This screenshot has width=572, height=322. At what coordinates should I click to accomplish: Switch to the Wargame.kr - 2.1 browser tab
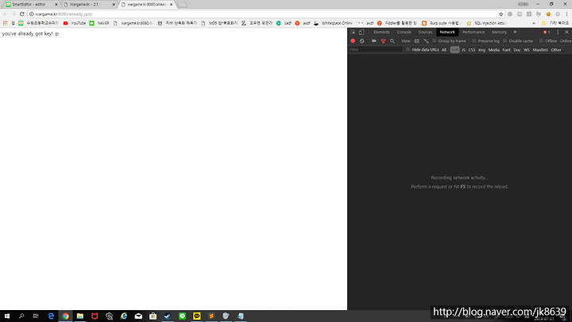pyautogui.click(x=87, y=5)
